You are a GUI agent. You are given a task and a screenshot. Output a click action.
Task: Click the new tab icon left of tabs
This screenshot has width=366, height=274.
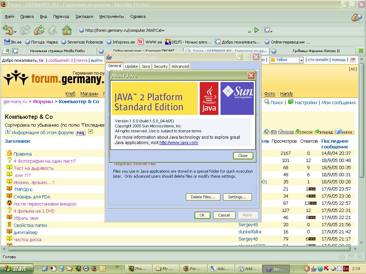pyautogui.click(x=6, y=51)
